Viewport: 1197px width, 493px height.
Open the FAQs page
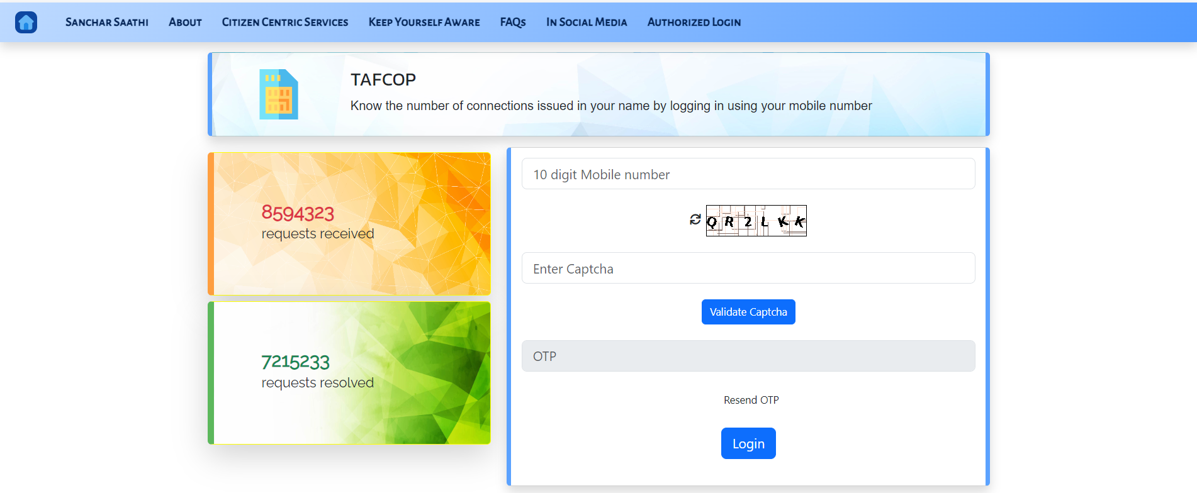[x=512, y=22]
